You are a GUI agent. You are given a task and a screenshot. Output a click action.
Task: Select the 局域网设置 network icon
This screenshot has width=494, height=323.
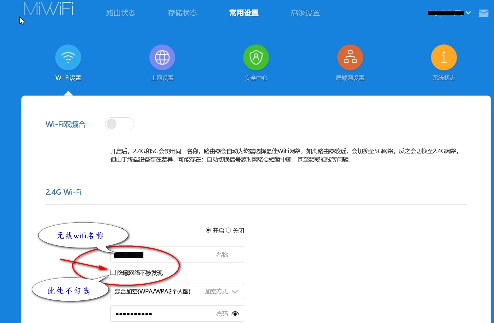tap(350, 58)
